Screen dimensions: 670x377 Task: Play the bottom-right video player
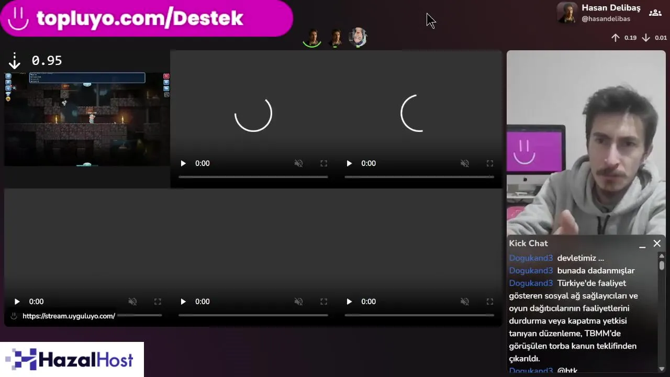[x=349, y=302]
